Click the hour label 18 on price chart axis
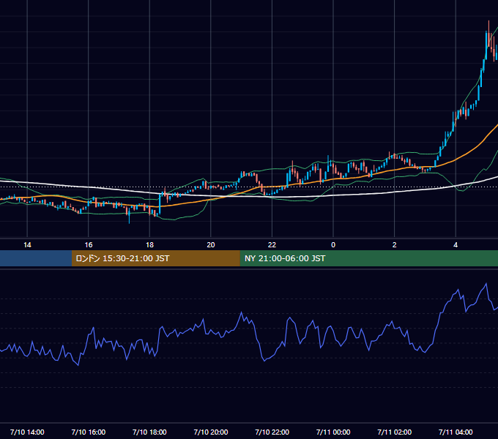The width and height of the screenshot is (498, 439). click(x=149, y=245)
